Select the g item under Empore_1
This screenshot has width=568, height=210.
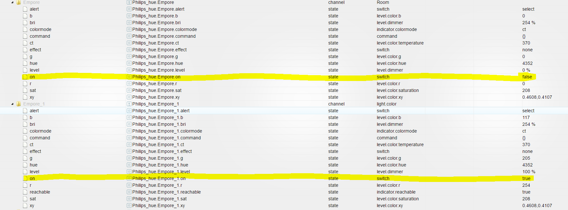coord(31,158)
